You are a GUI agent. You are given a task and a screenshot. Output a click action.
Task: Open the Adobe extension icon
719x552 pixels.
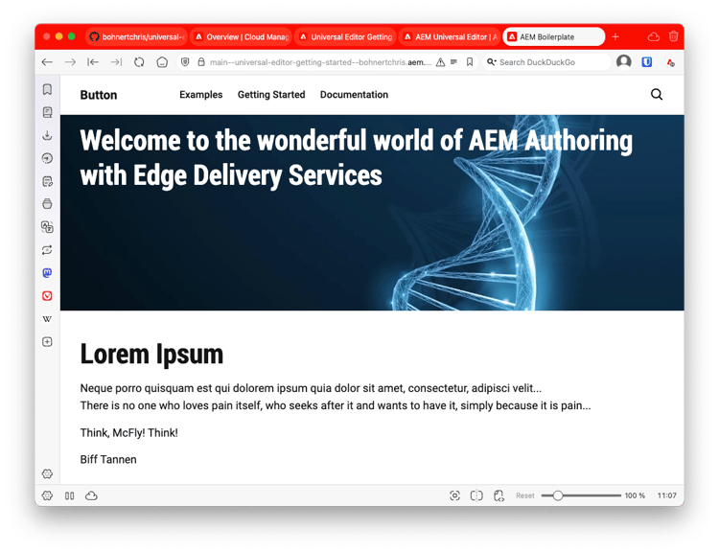pos(670,62)
